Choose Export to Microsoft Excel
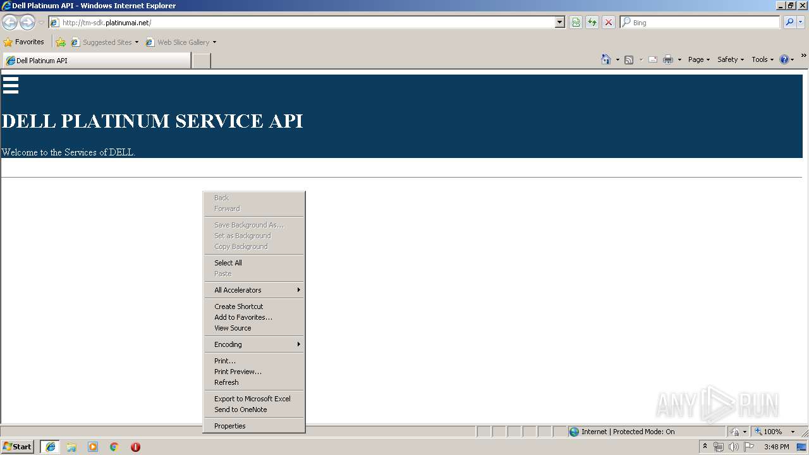Screen dimensions: 809x455 point(254,399)
